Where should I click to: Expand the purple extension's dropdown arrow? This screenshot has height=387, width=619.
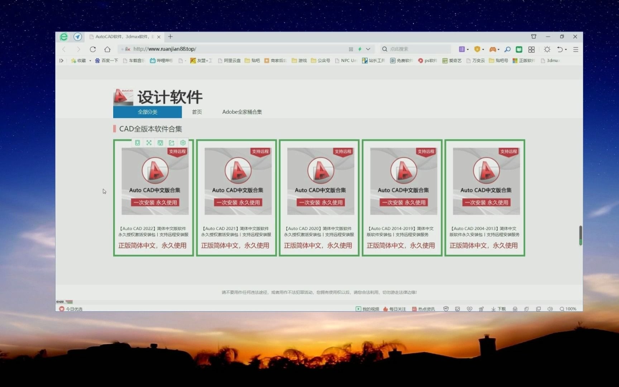[x=468, y=49]
